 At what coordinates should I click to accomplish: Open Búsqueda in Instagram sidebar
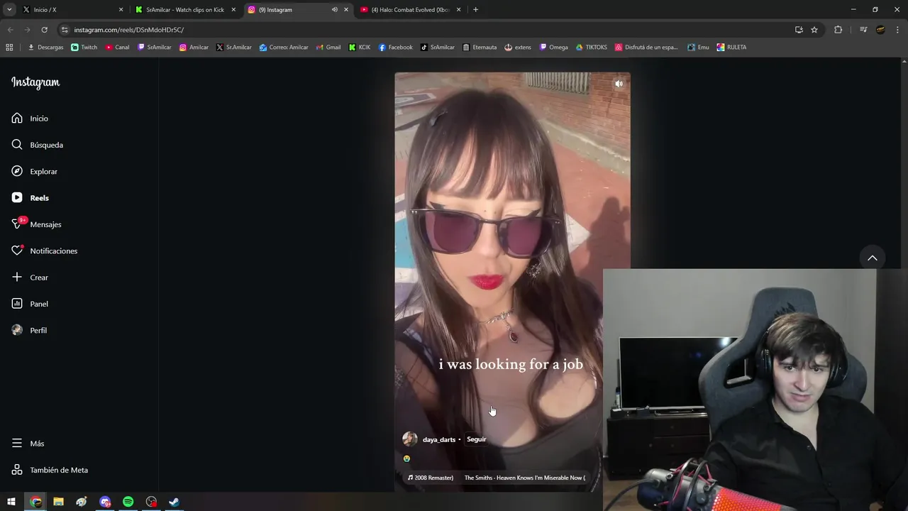[x=37, y=145]
